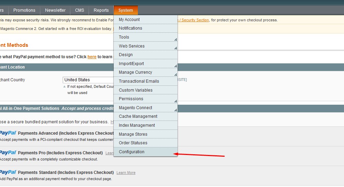Open Manage Stores from the menu
The height and width of the screenshot is (187, 344).
click(133, 134)
